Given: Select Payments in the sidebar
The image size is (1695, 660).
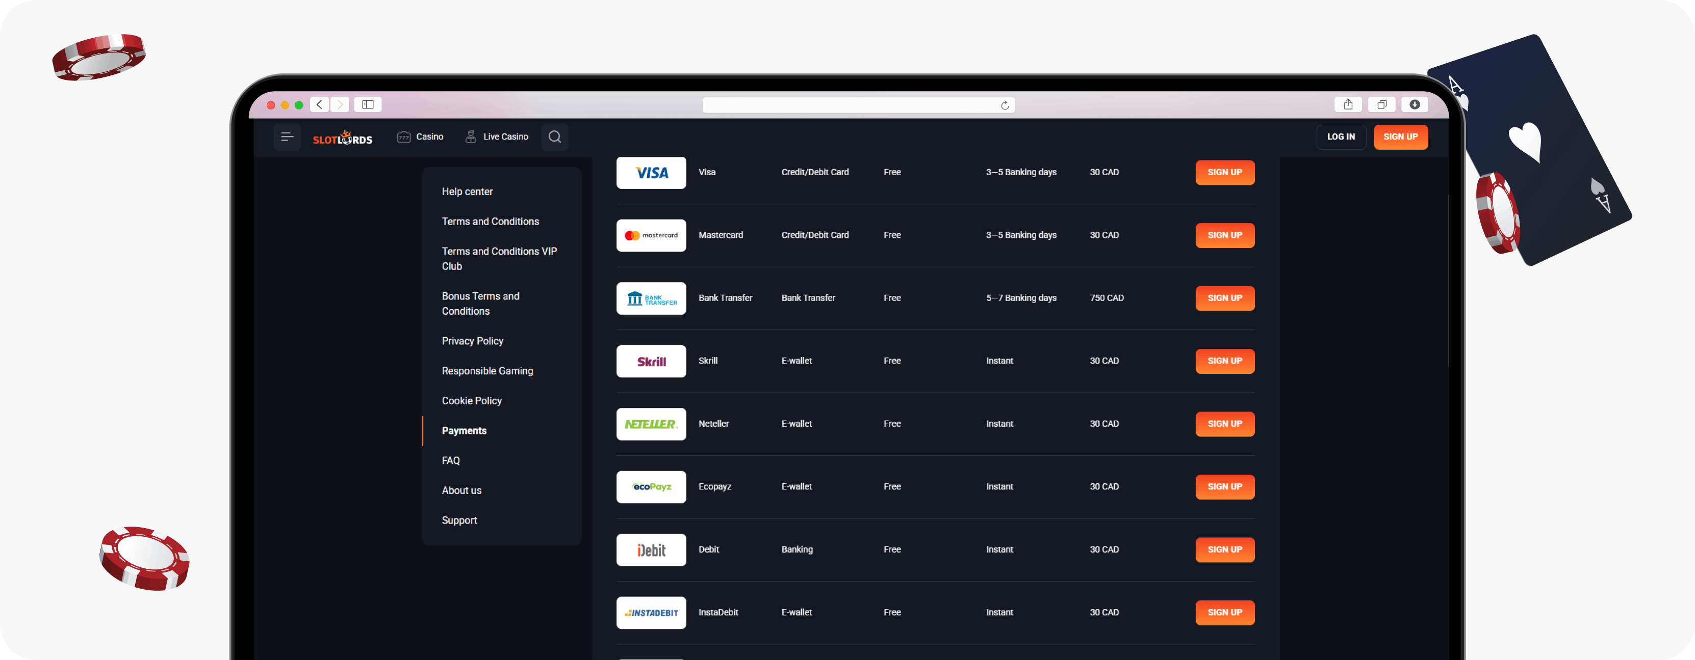Looking at the screenshot, I should click(465, 430).
